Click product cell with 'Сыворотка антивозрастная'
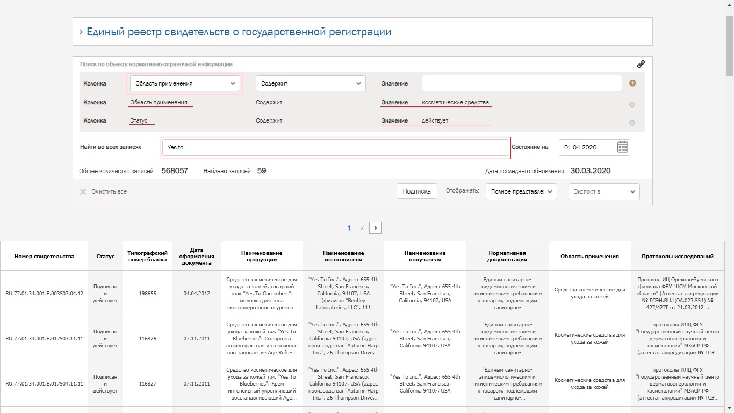Viewport: 734px width, 413px height. (x=262, y=339)
